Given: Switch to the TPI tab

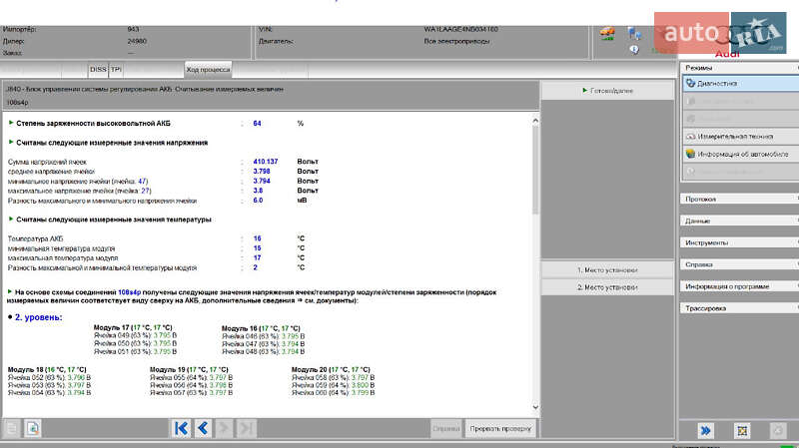Looking at the screenshot, I should coord(115,69).
